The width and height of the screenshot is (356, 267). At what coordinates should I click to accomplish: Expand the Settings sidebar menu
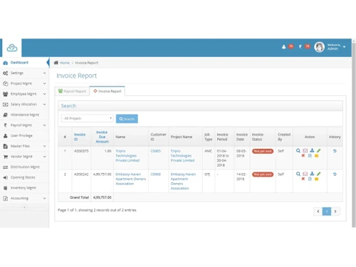pyautogui.click(x=24, y=73)
